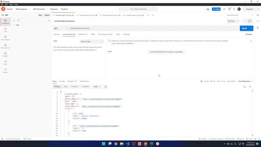Search the response with magnifier icon
This screenshot has width=261, height=147.
pos(250,87)
